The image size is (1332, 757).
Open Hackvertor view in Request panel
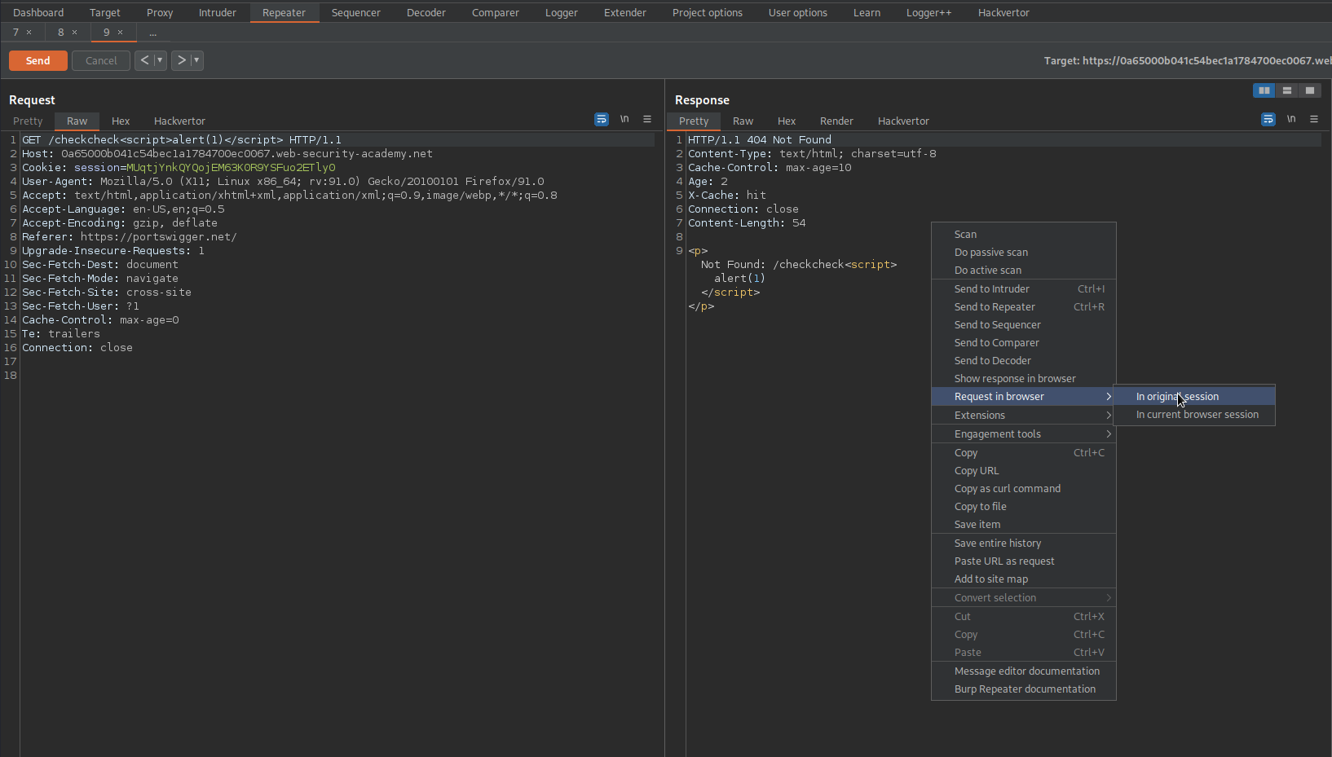(179, 121)
